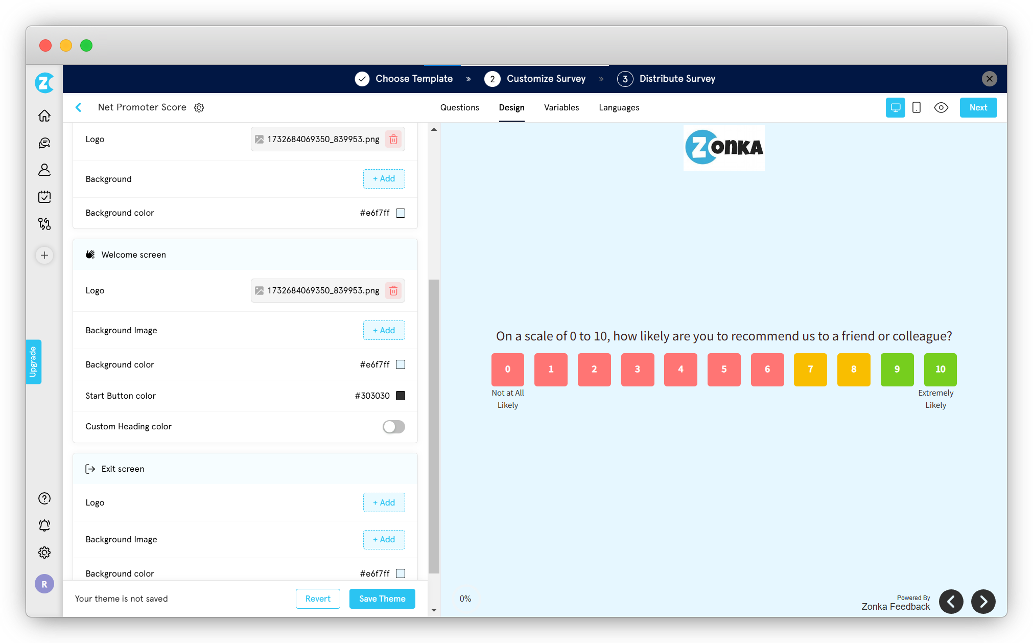Open survey settings gear next to title
Image resolution: width=1033 pixels, height=643 pixels.
(199, 107)
